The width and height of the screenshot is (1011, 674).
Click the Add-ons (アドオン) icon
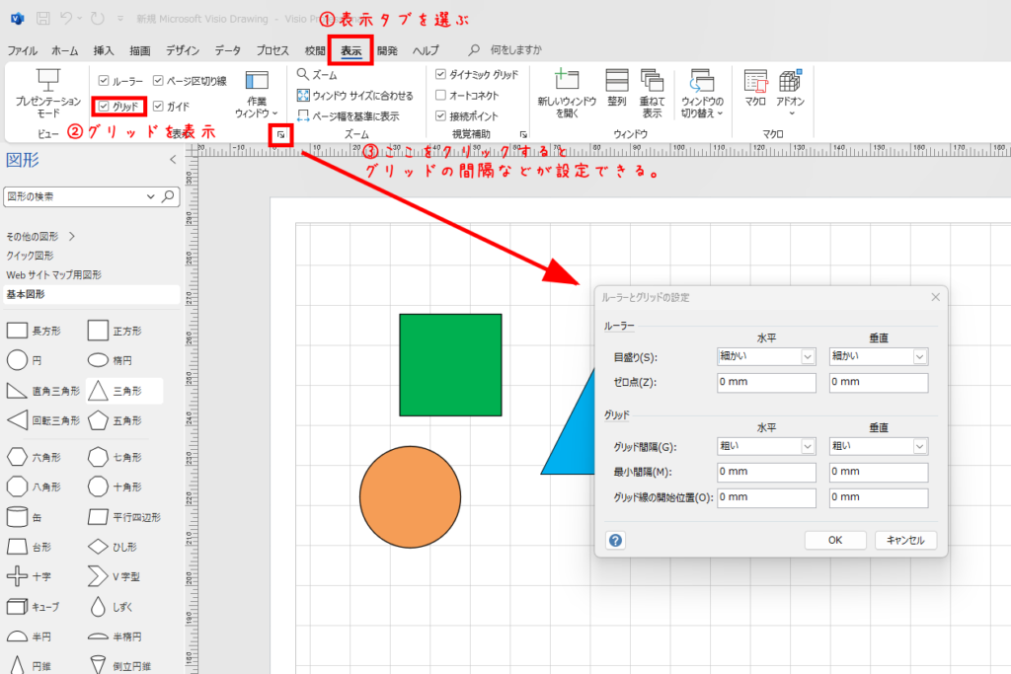[790, 82]
